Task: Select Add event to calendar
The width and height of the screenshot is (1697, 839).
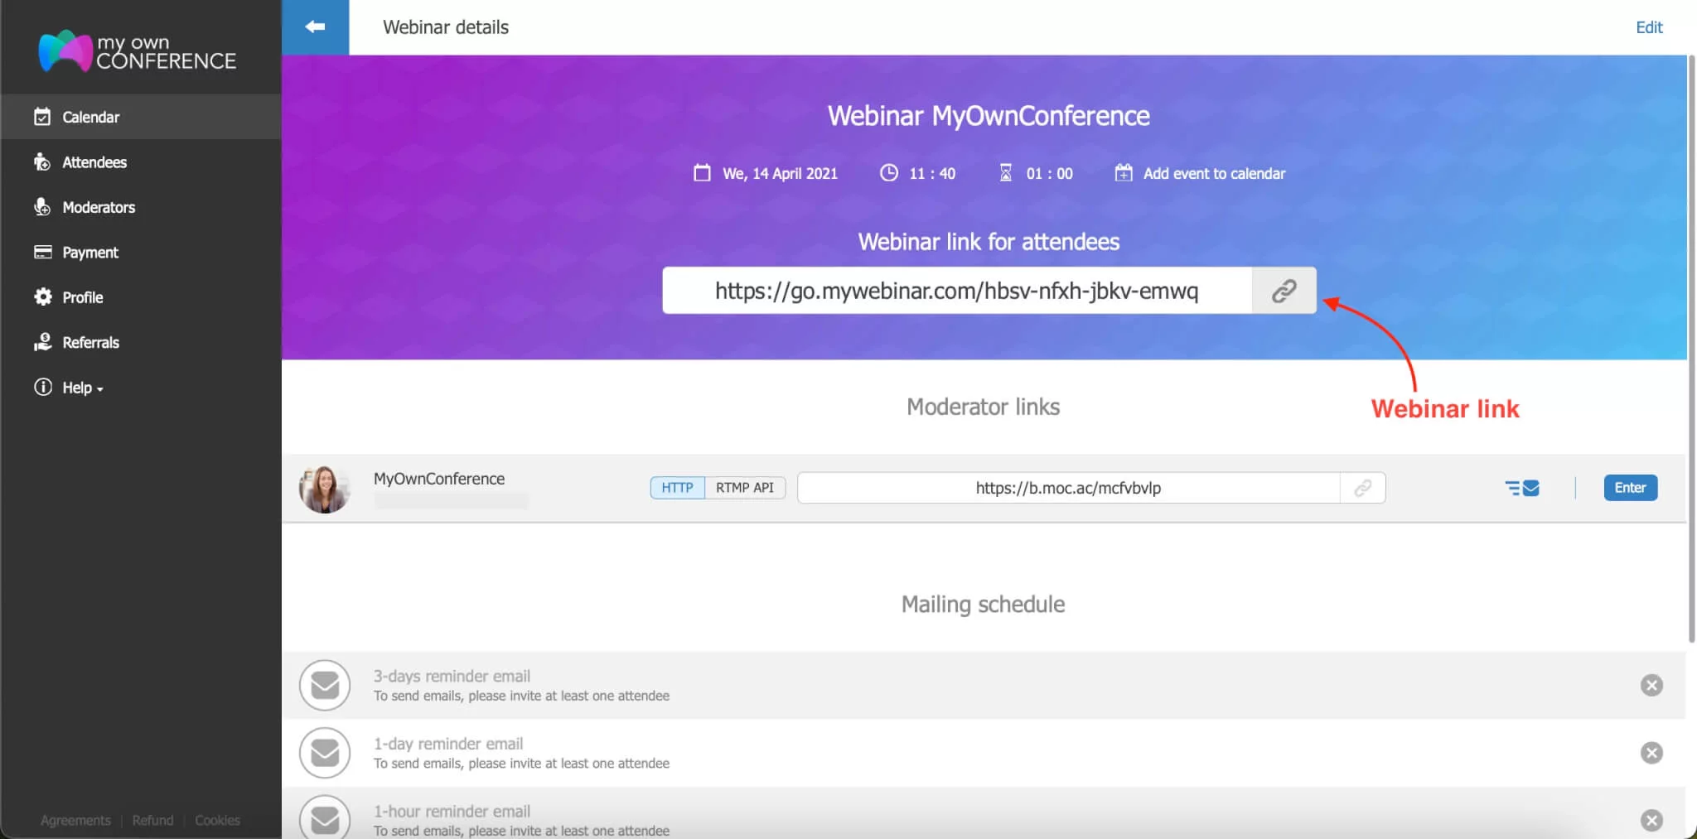Action: click(1214, 173)
